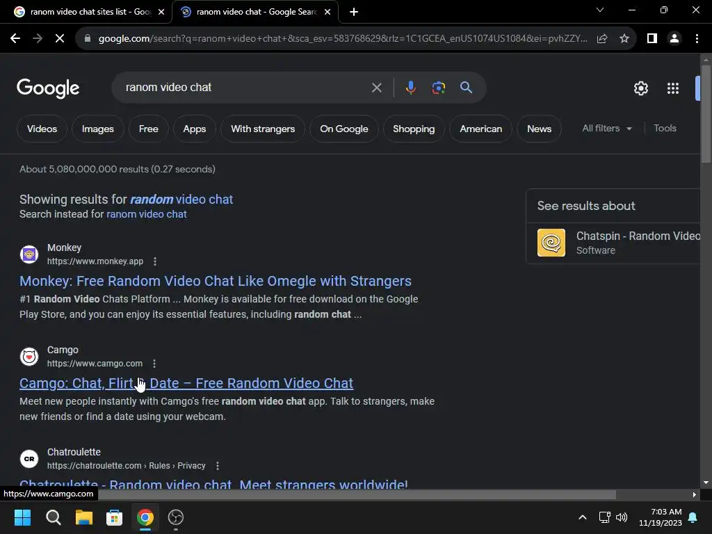The image size is (712, 534).
Task: Select the Apps filter chip
Action: click(195, 129)
